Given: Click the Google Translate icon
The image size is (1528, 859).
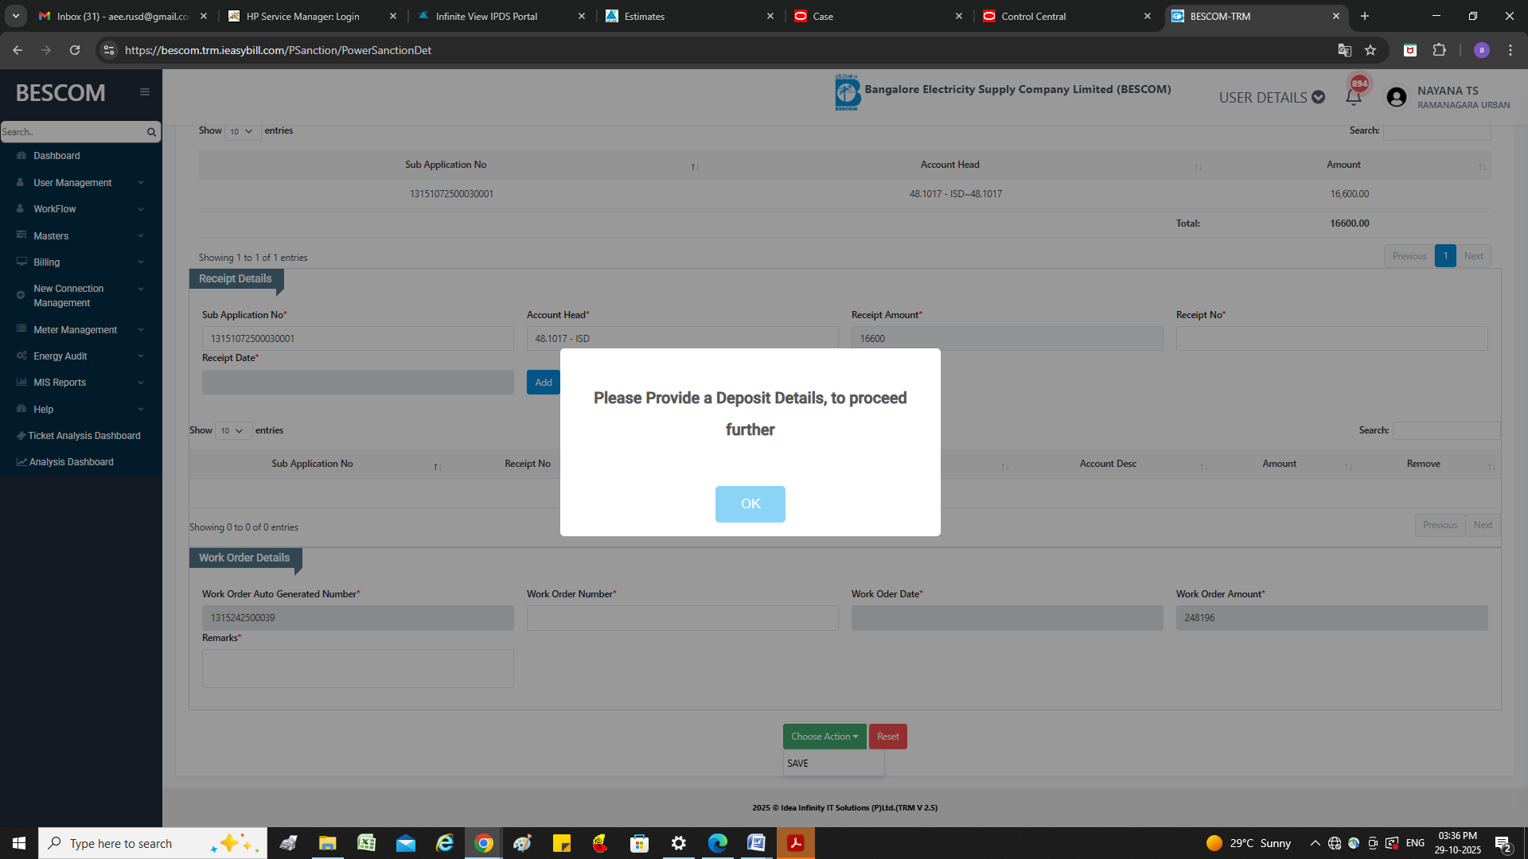Looking at the screenshot, I should [1344, 50].
